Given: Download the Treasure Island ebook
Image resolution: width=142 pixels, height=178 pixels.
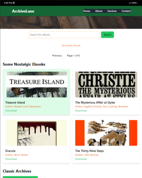Looking at the screenshot, I should [x=11, y=111].
